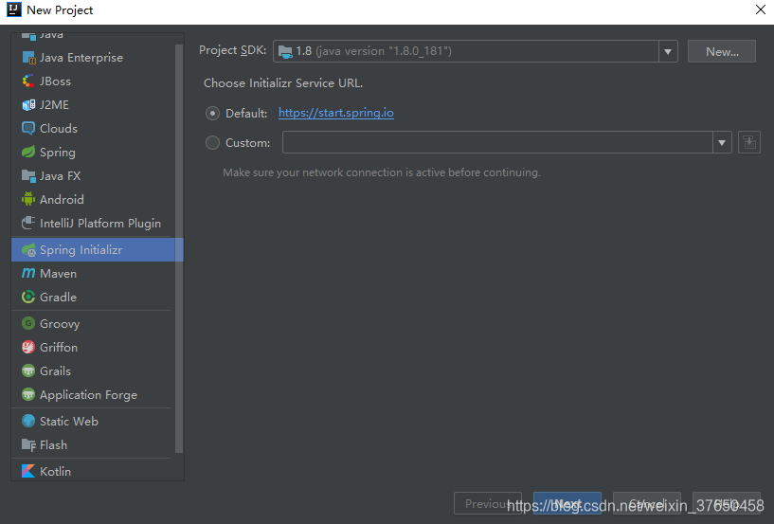Select the JBoss project type icon

coord(28,81)
